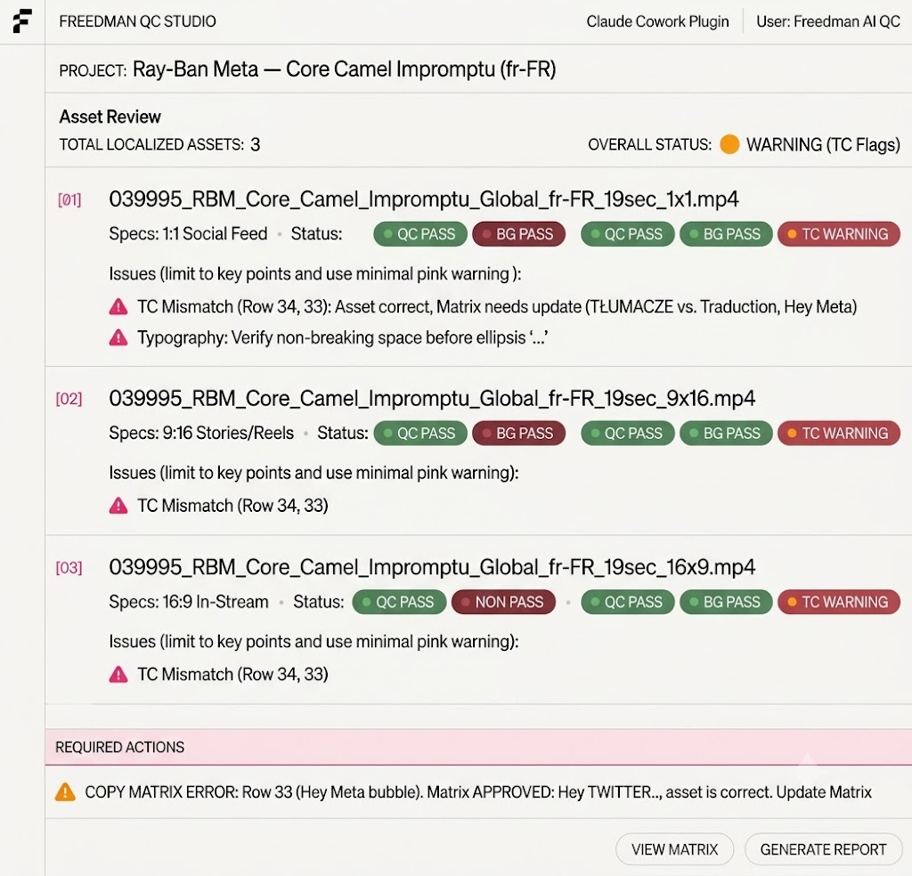
Task: Click TC WARNING badge in 1x1 asset row
Action: (839, 234)
